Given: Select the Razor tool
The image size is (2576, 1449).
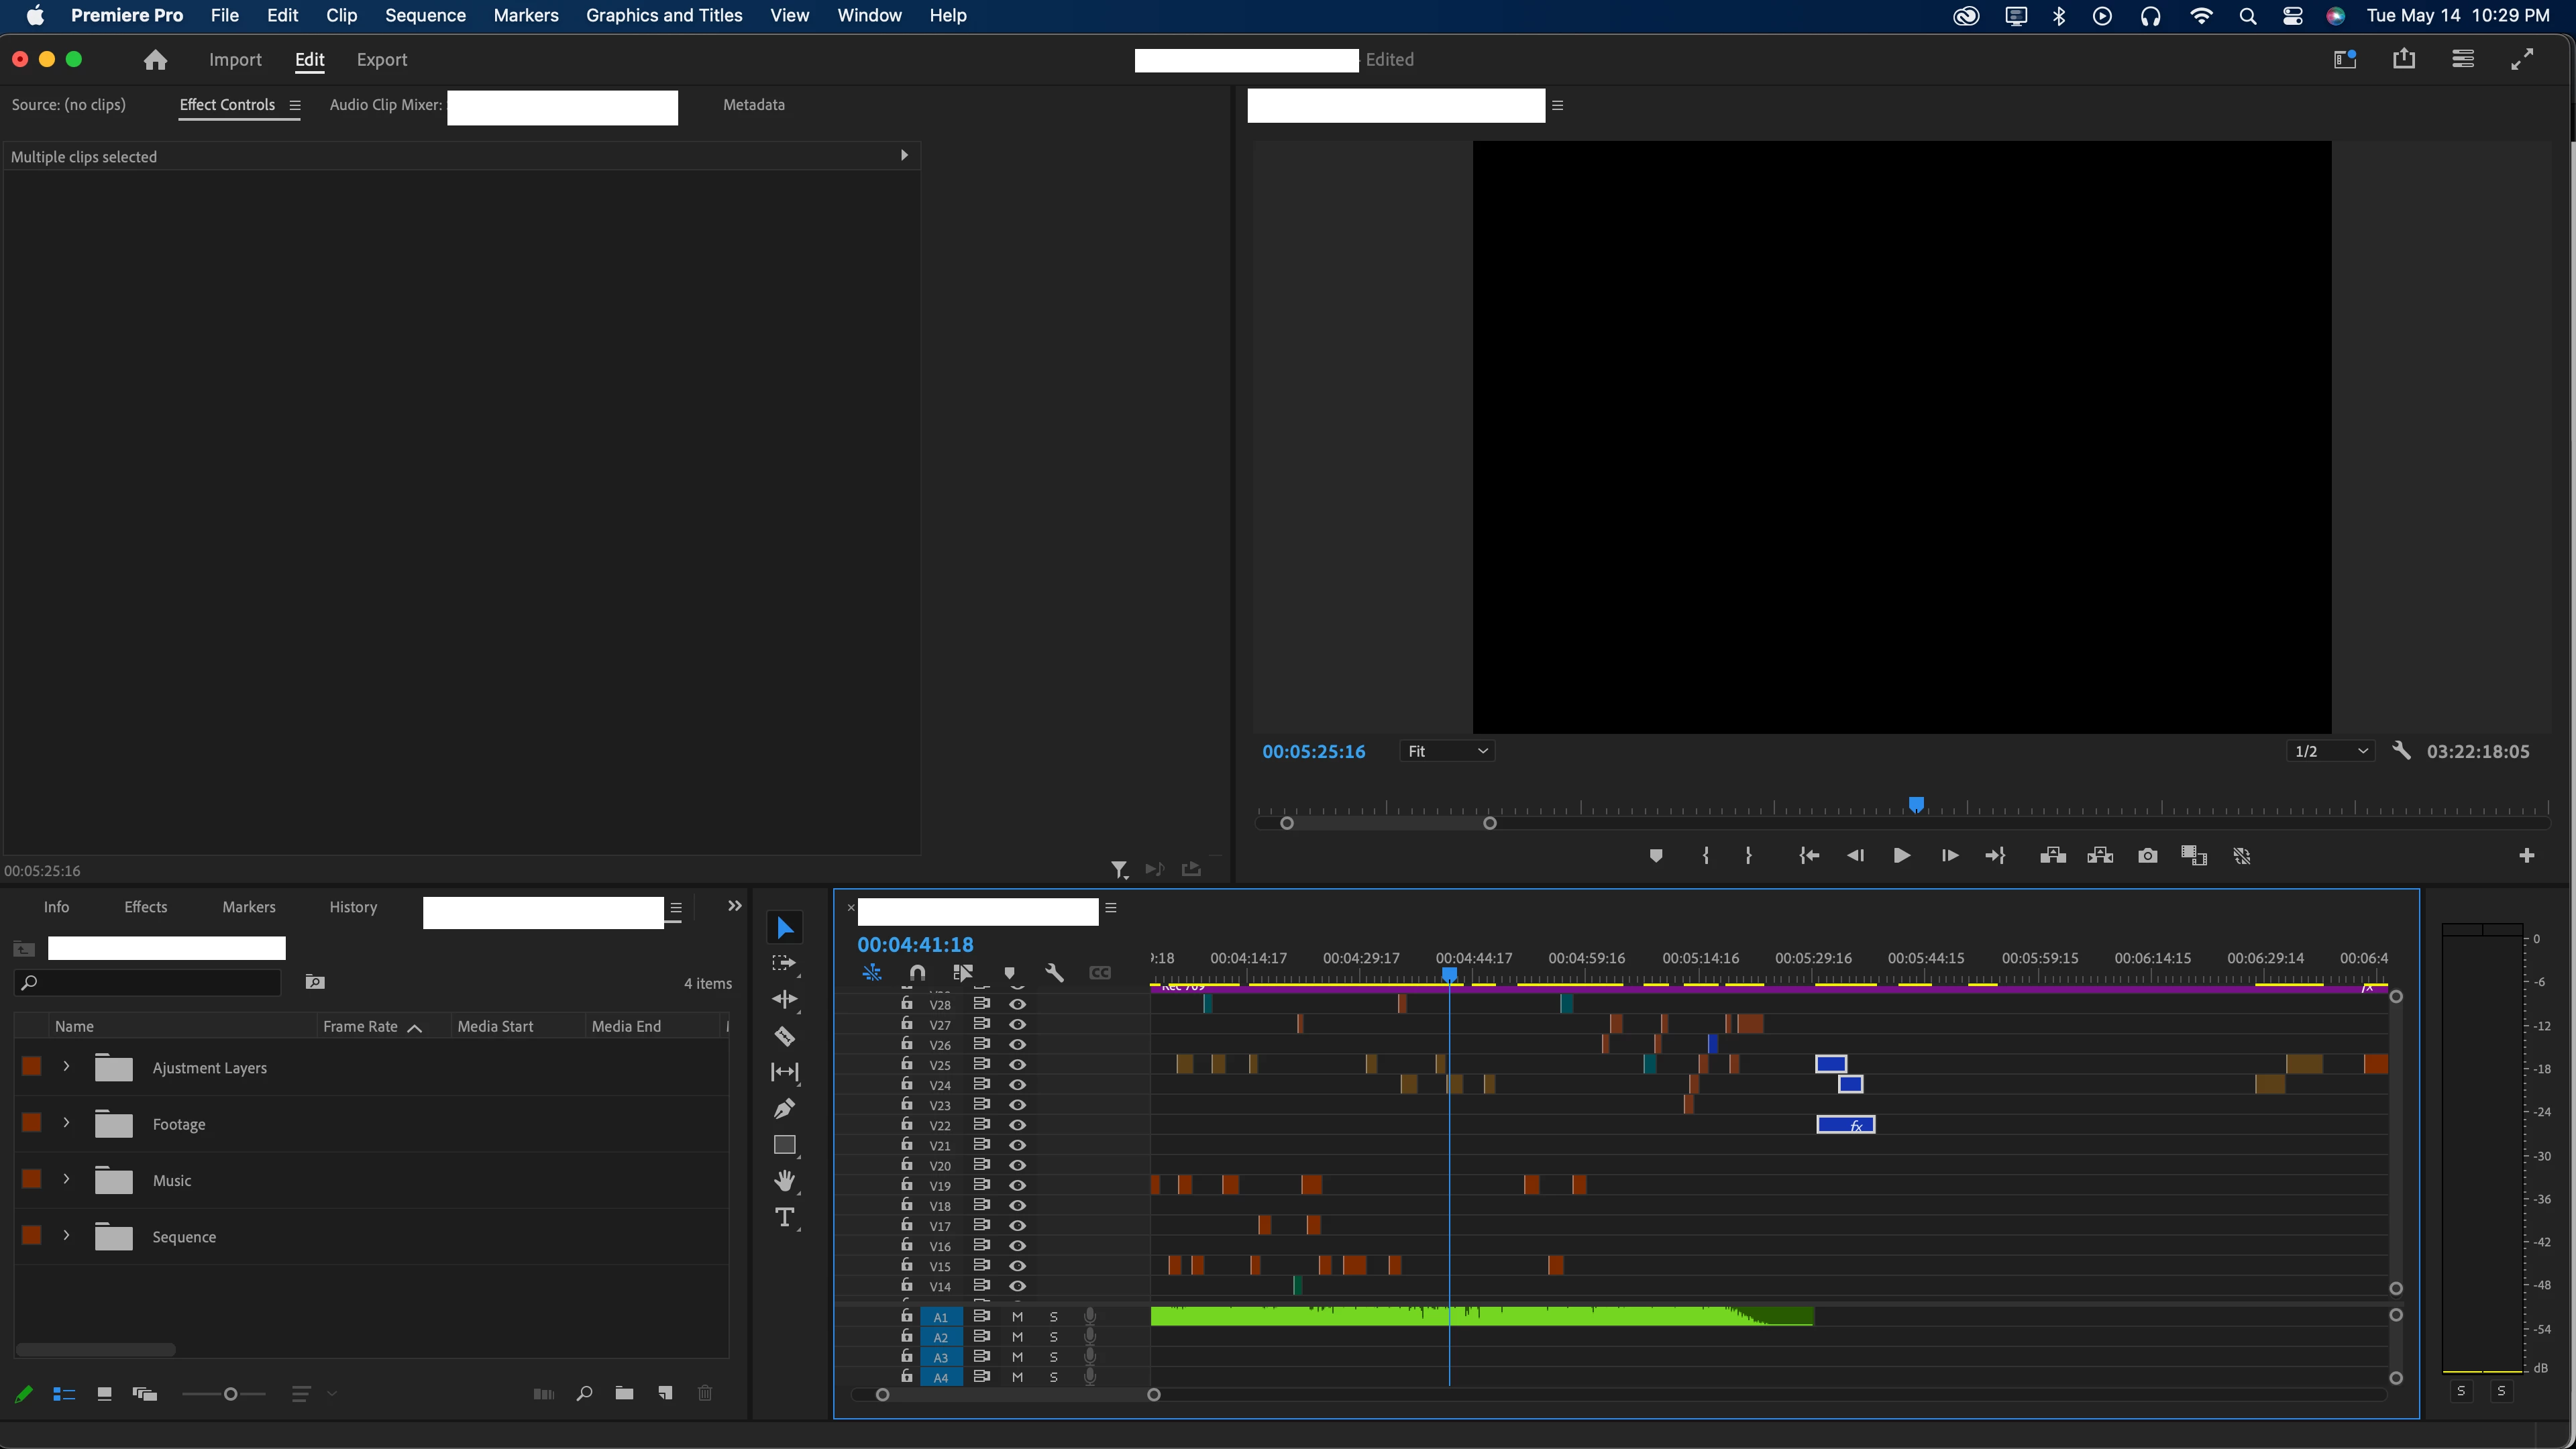Looking at the screenshot, I should [785, 1036].
